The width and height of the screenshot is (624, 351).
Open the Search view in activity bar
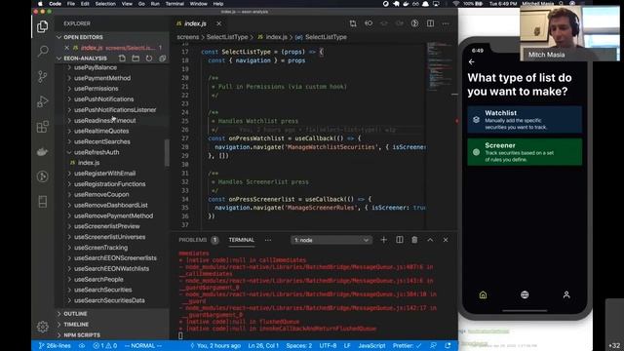click(43, 52)
